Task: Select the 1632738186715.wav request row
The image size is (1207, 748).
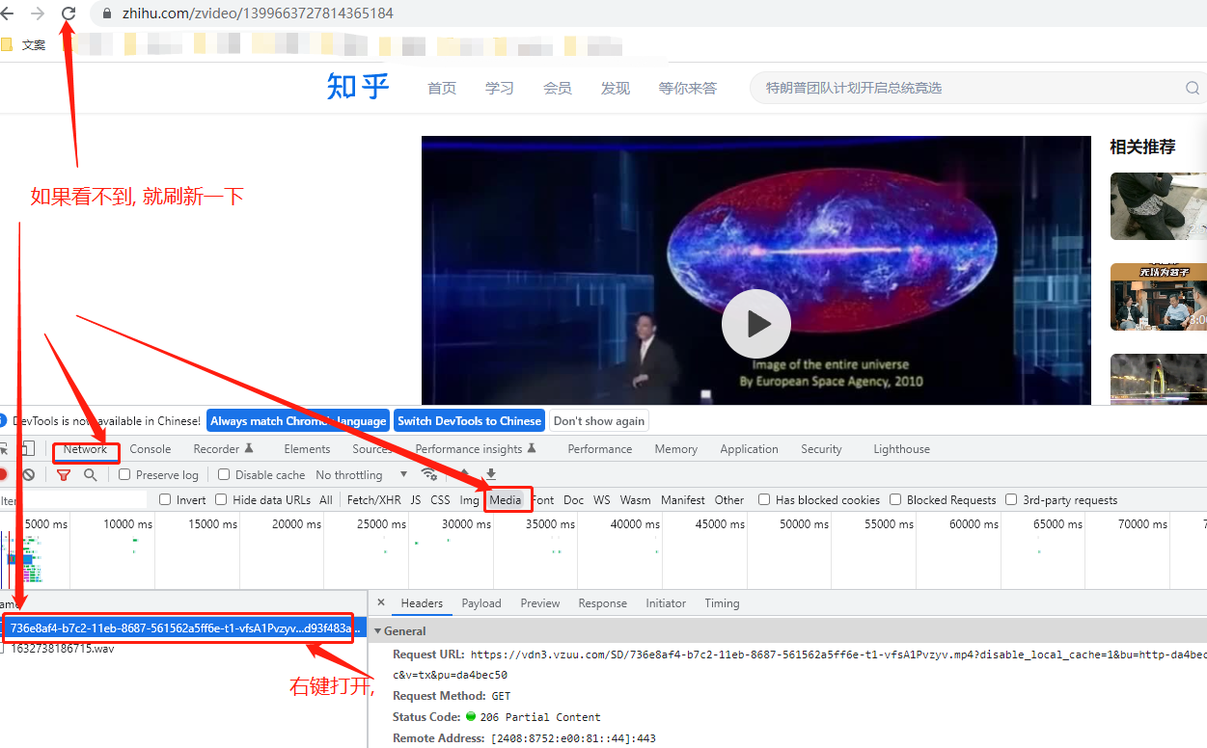Action: click(183, 649)
